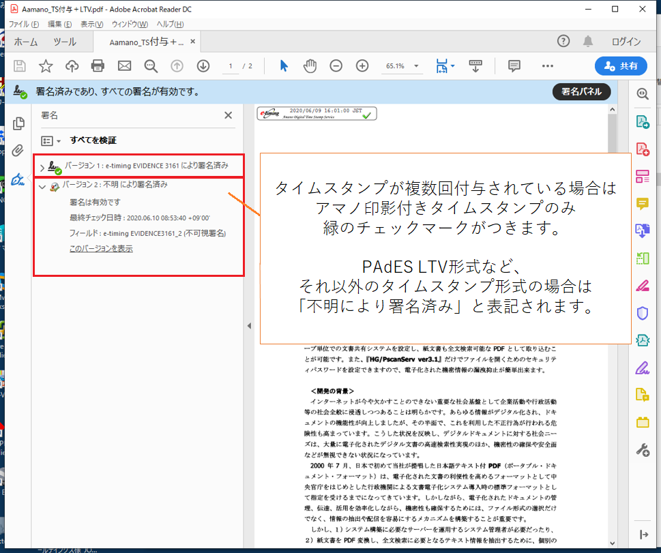This screenshot has width=661, height=553.
Task: Open notifications bell
Action: click(x=588, y=41)
